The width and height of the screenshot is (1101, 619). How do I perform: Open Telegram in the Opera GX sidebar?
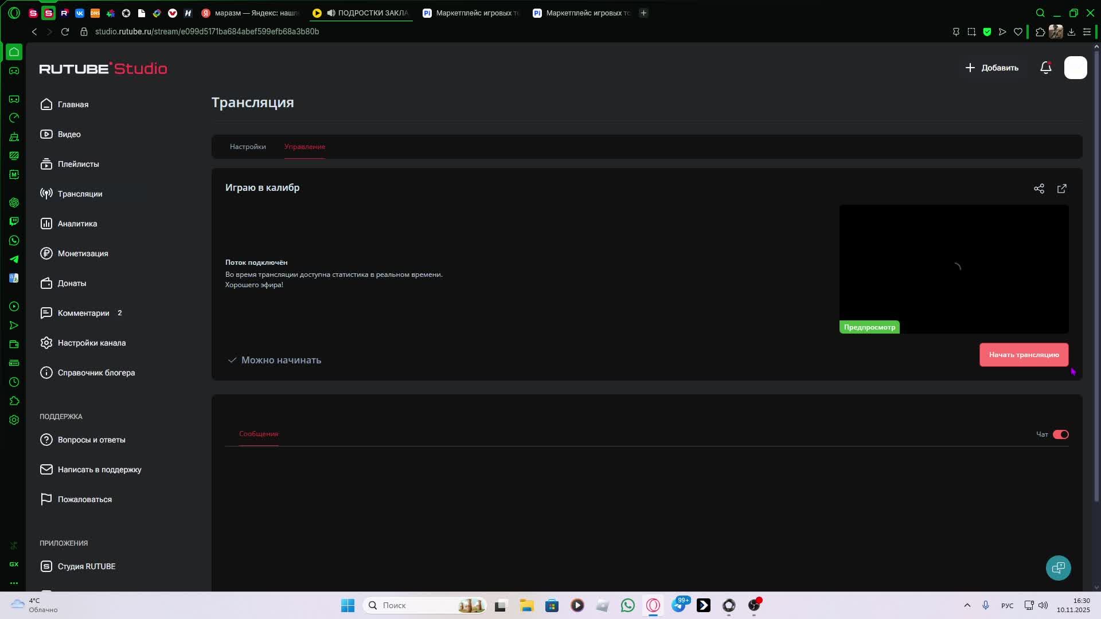pyautogui.click(x=14, y=259)
